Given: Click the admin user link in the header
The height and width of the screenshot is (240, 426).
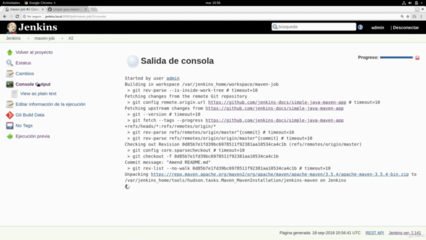Looking at the screenshot, I should tap(377, 27).
